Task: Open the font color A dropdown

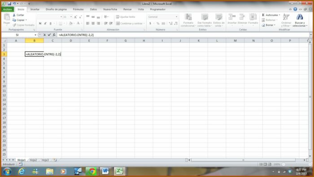Action: [x=82, y=23]
